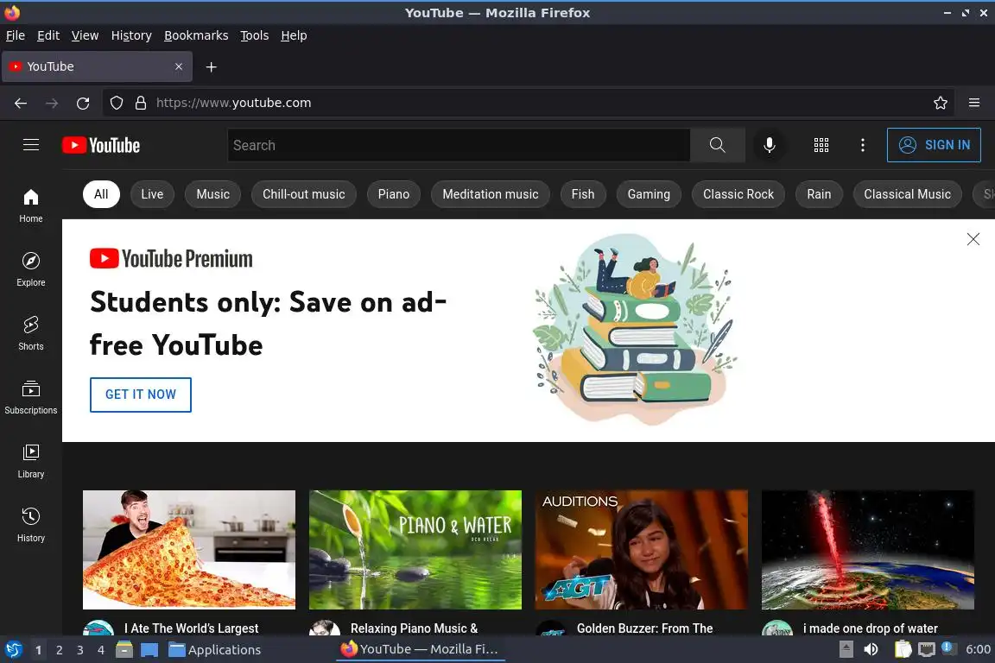Select the Live filter chip
This screenshot has width=995, height=663.
(152, 194)
